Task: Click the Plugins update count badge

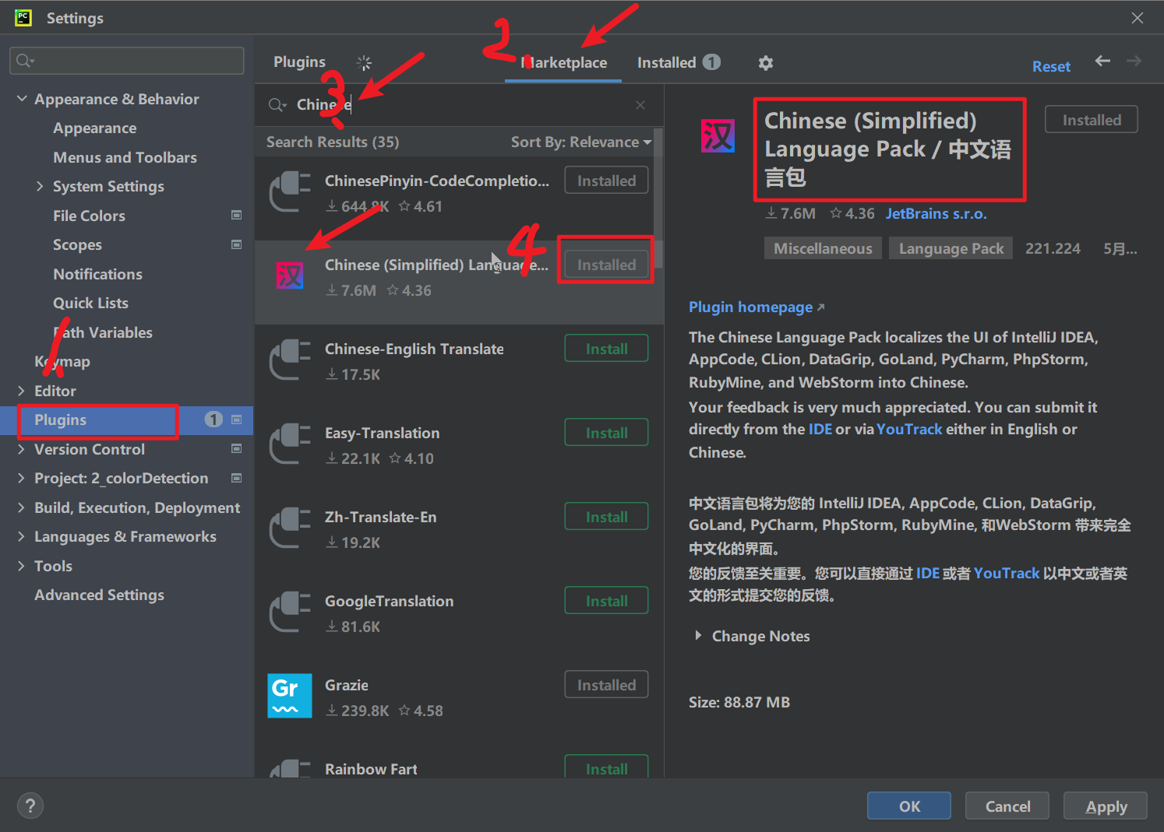Action: (x=213, y=420)
